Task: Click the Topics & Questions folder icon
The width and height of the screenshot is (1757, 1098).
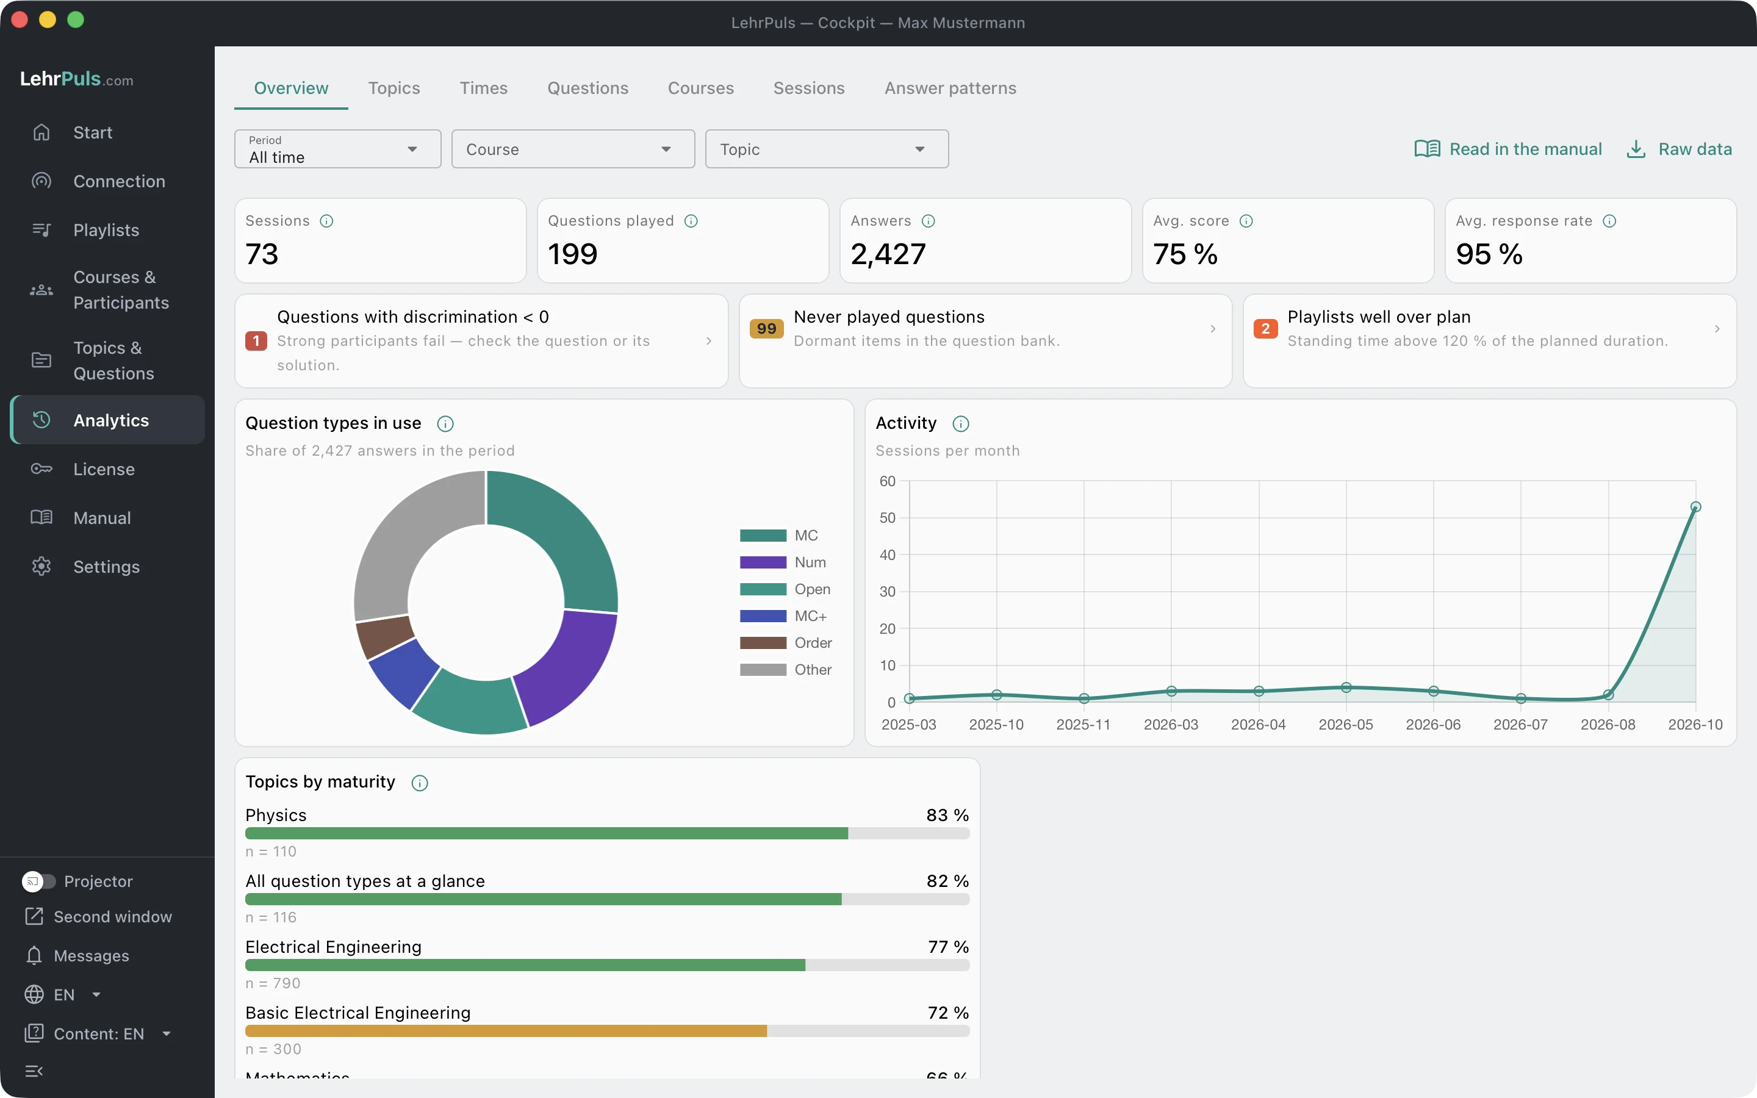Action: [x=41, y=360]
